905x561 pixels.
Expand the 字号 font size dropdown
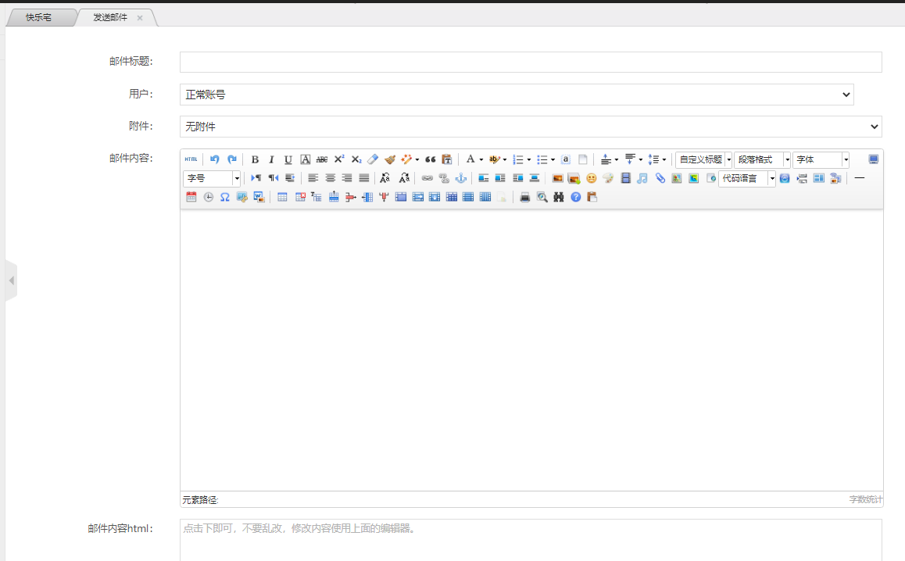237,178
